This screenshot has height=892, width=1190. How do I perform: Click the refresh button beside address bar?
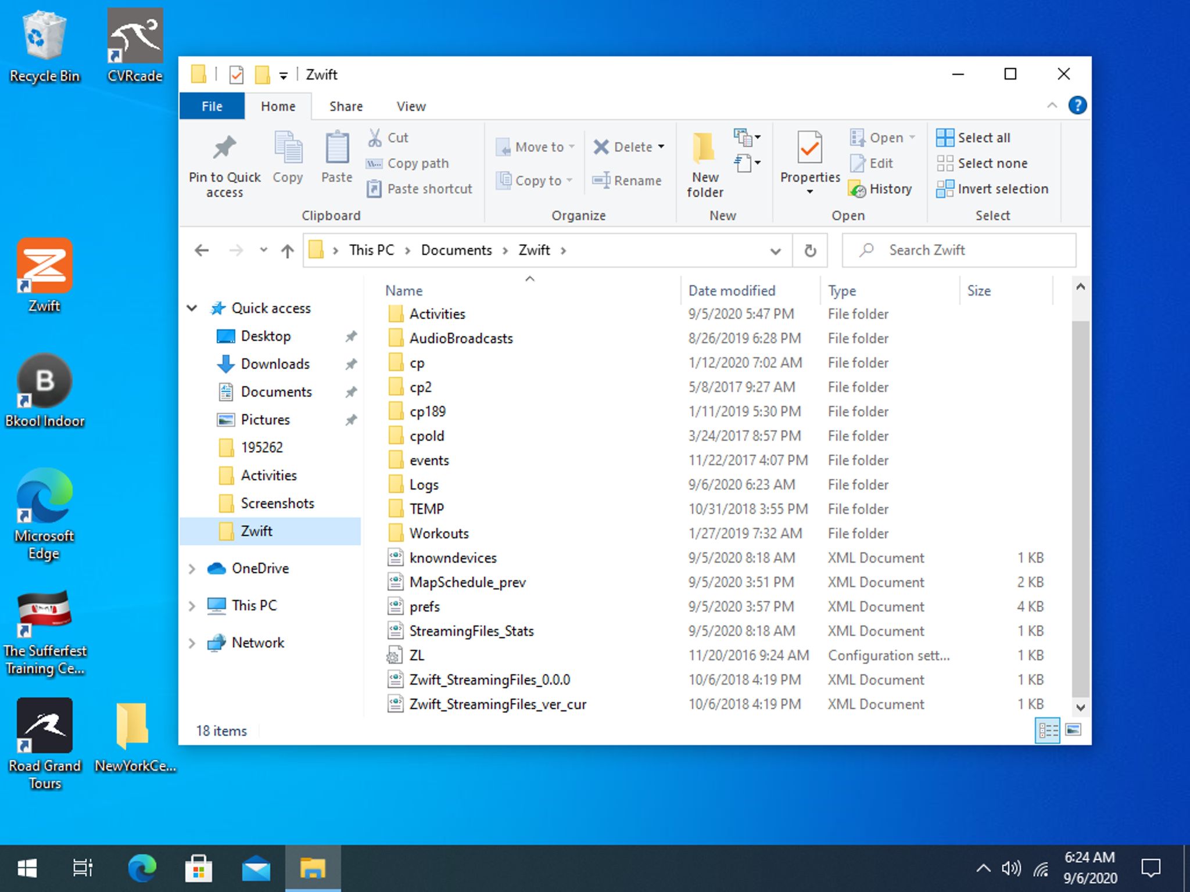click(x=810, y=251)
